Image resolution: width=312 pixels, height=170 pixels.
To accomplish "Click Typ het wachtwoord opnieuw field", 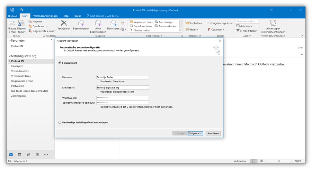I will (x=122, y=103).
